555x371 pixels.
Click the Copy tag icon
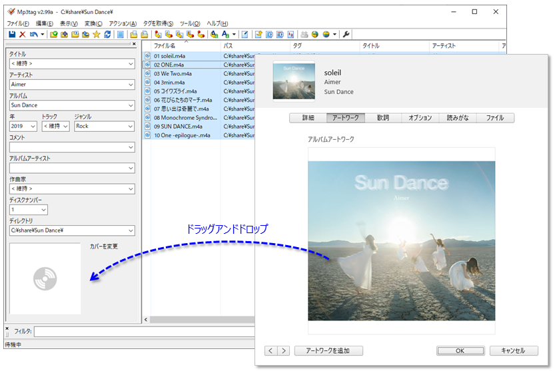click(x=133, y=35)
